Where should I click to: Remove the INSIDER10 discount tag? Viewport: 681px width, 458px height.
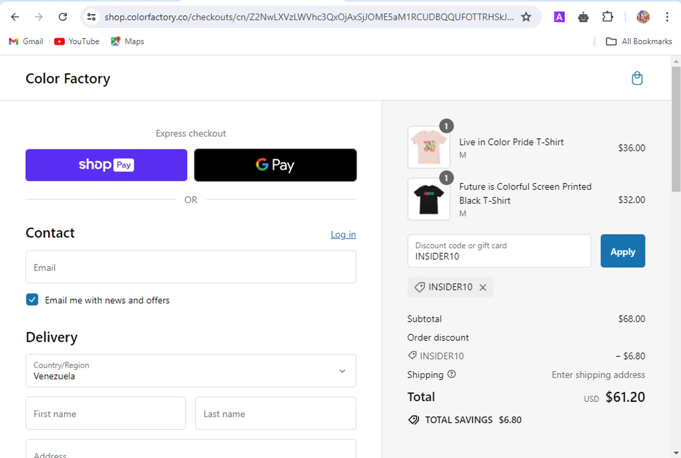[483, 287]
